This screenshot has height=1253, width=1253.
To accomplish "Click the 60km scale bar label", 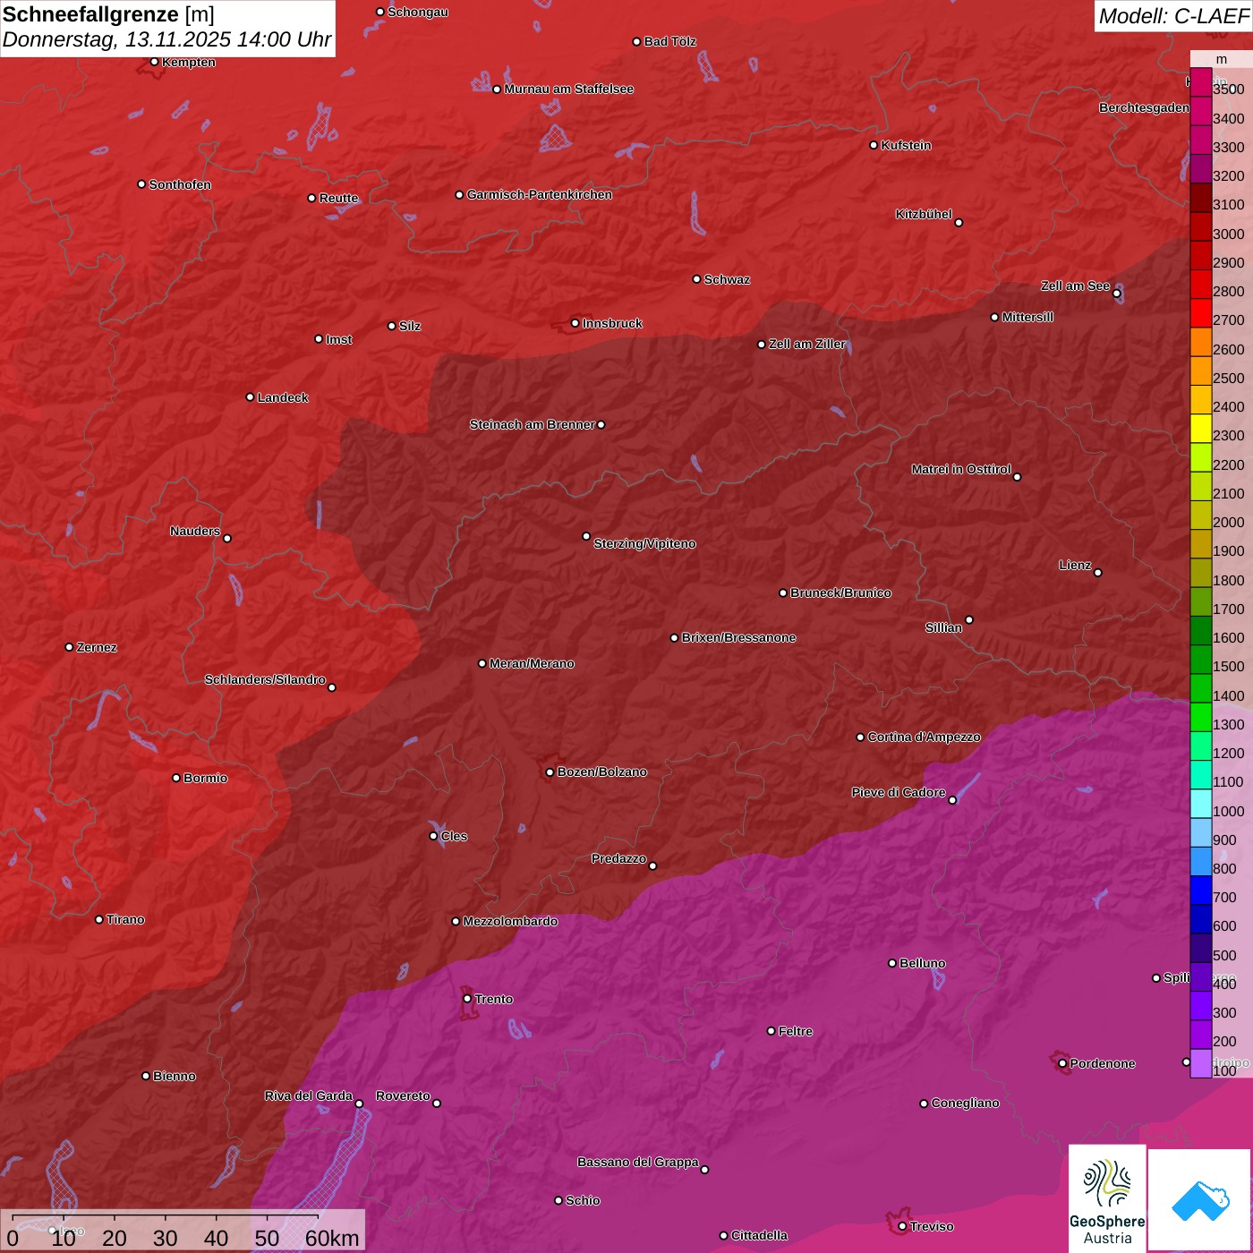I will pos(332,1238).
